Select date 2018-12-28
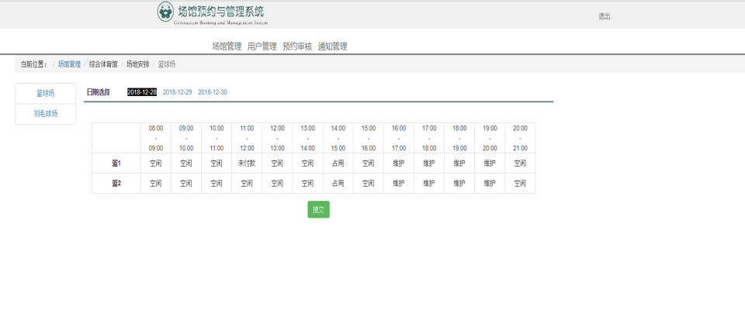 tap(141, 92)
